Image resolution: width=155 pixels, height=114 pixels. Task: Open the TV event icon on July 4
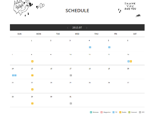click(90, 47)
